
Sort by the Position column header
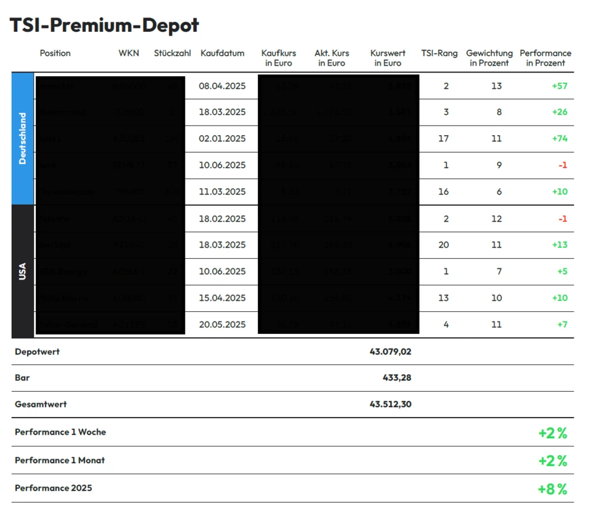tap(55, 53)
